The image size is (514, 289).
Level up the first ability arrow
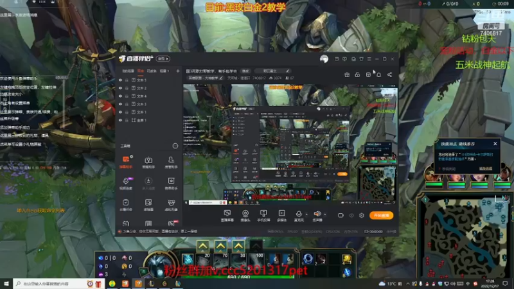coord(203,246)
